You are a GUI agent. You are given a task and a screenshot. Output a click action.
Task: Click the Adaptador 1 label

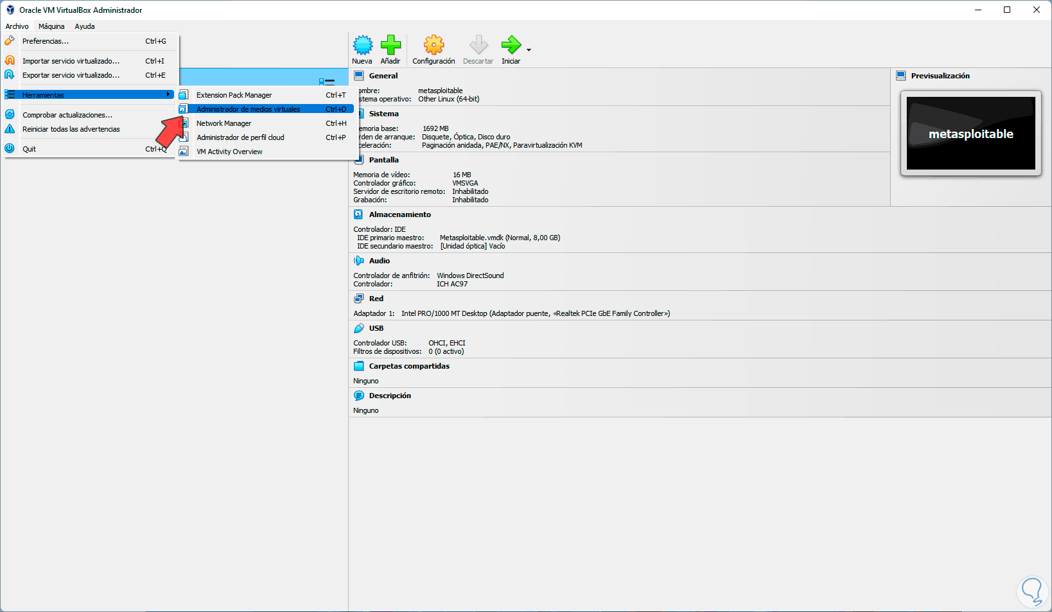[x=374, y=313]
